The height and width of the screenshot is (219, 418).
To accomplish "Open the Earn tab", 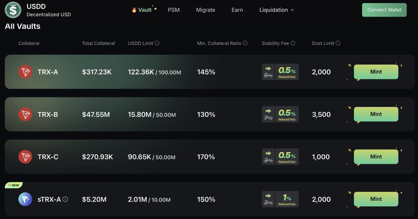I will 237,10.
